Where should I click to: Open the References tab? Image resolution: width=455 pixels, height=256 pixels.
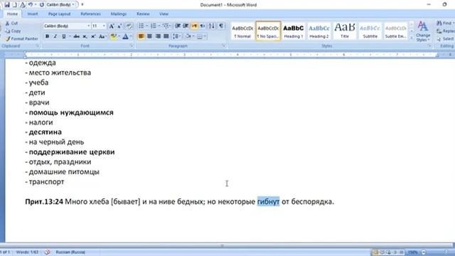click(x=90, y=14)
